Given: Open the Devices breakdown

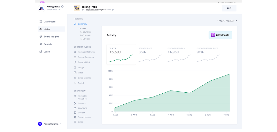Looking at the screenshot, I should tap(82, 113).
